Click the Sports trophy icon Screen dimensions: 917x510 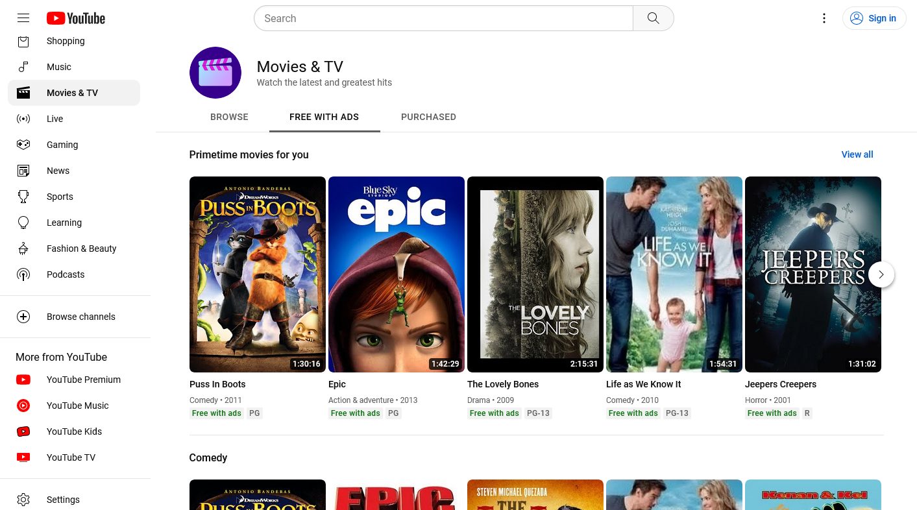[x=23, y=197]
